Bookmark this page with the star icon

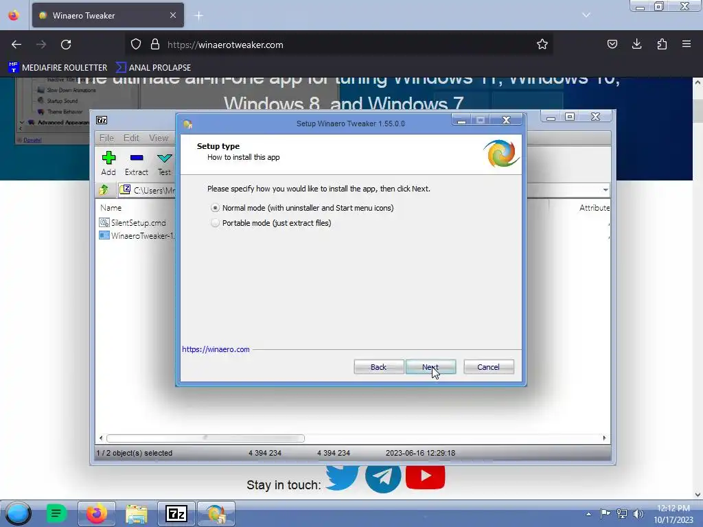point(542,45)
